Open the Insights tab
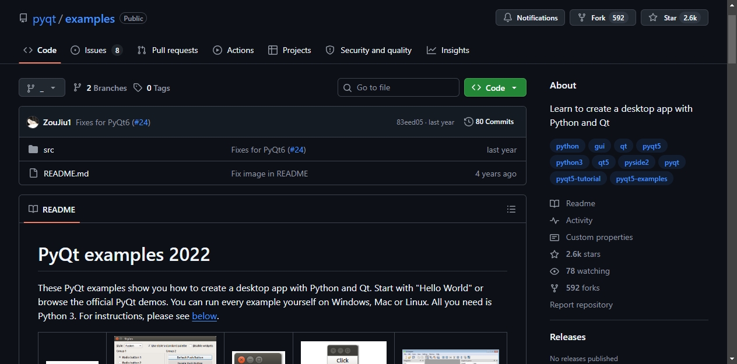The height and width of the screenshot is (364, 737). pos(448,50)
